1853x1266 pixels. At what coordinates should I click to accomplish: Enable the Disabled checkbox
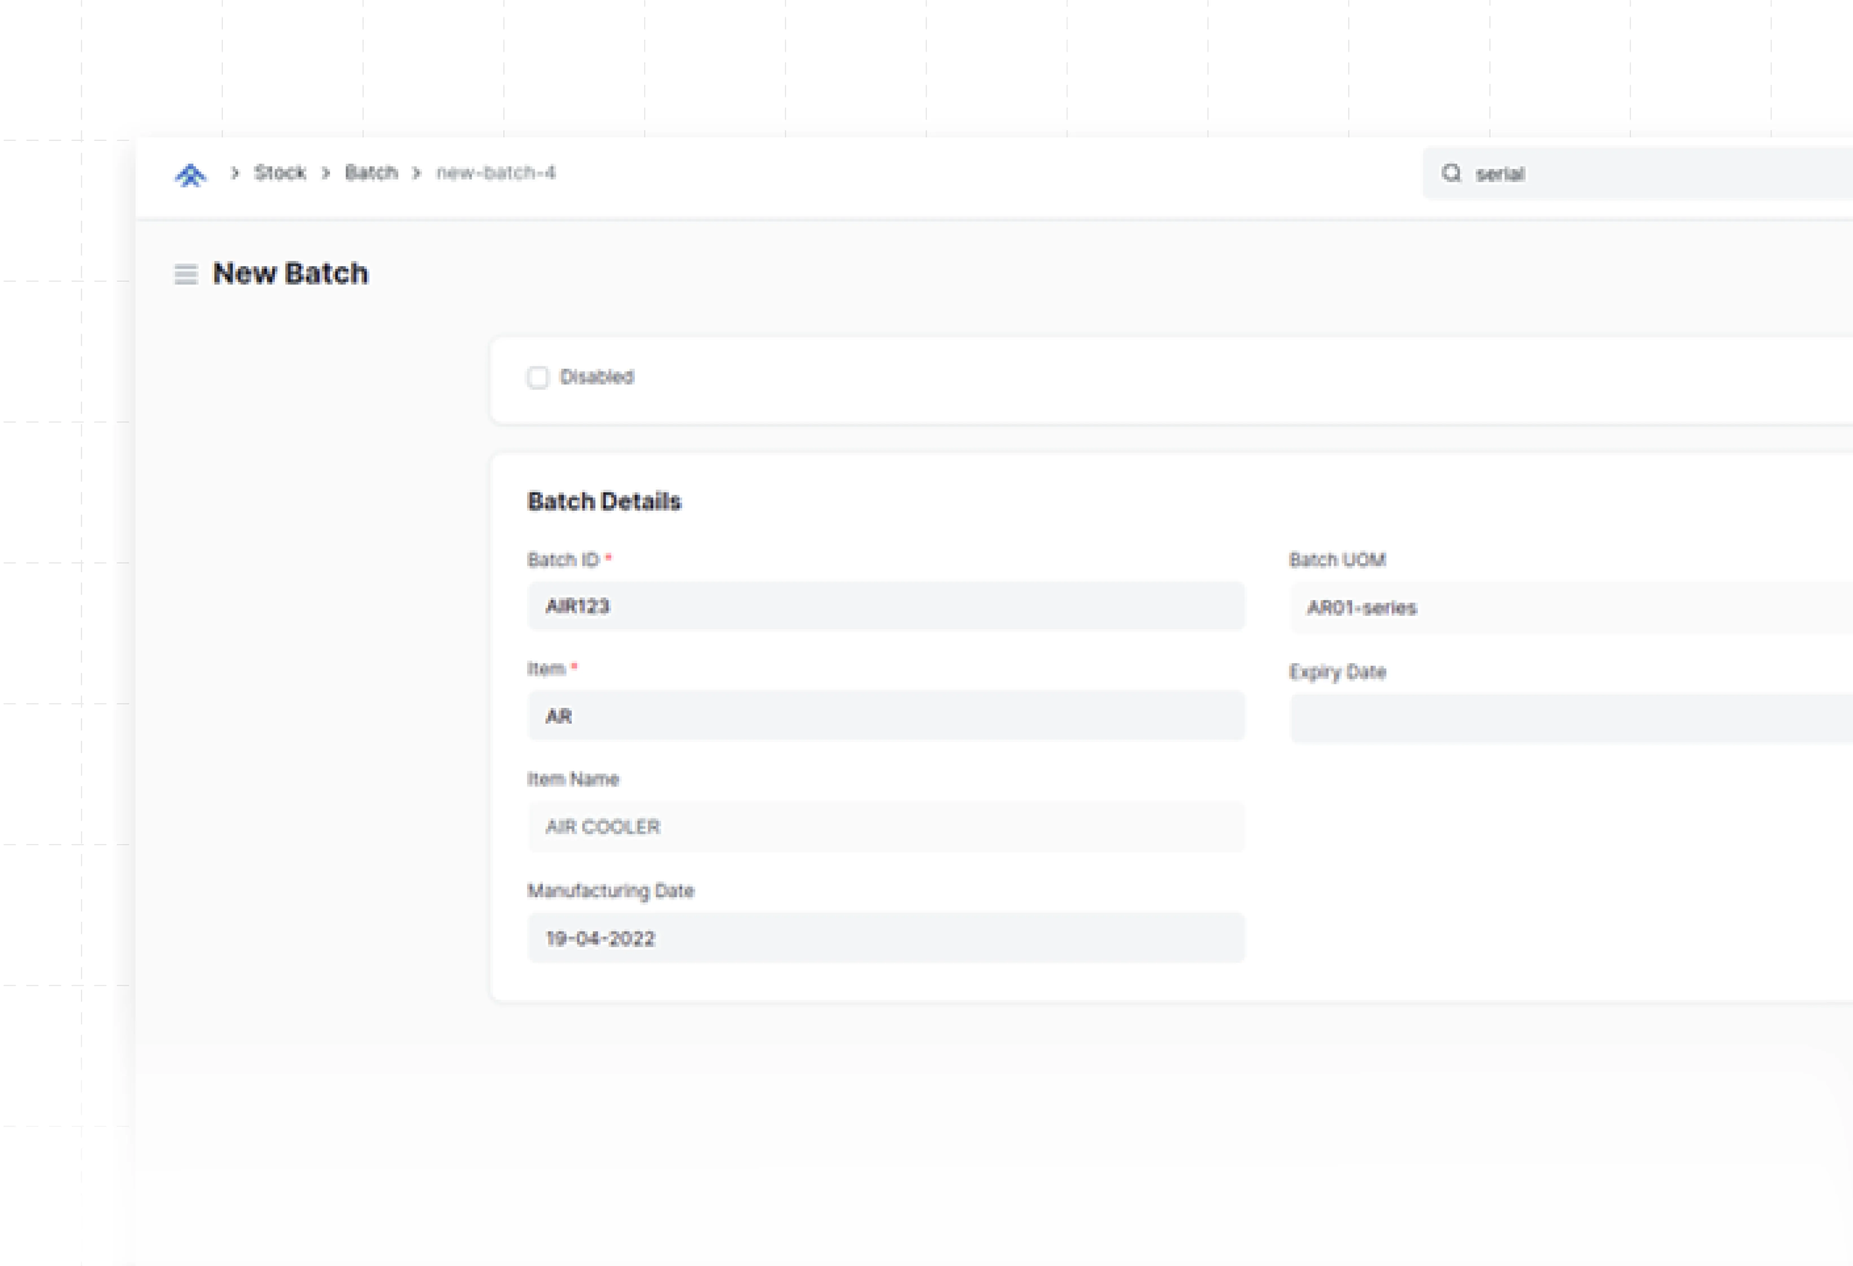(538, 377)
